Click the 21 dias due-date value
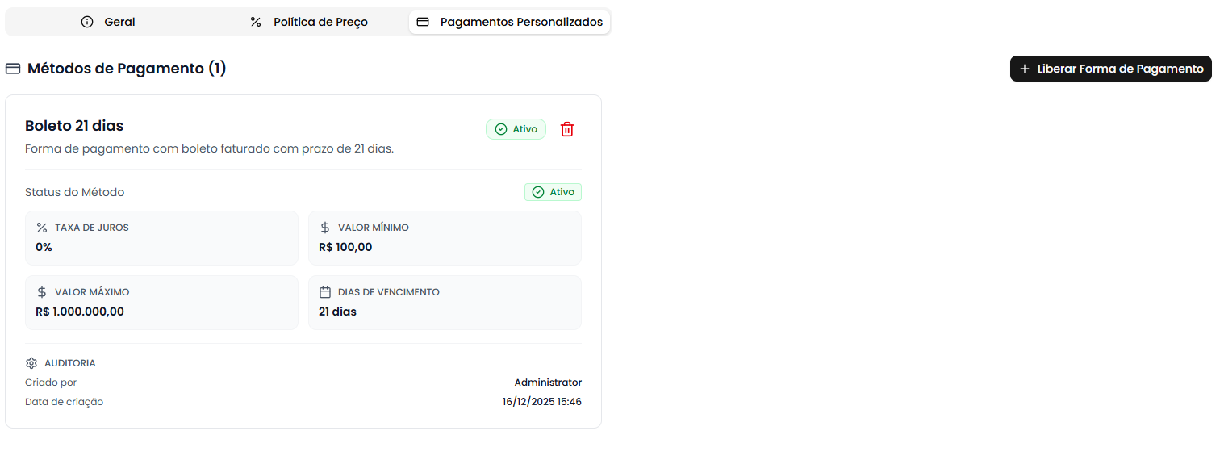The height and width of the screenshot is (460, 1224). pyautogui.click(x=337, y=312)
